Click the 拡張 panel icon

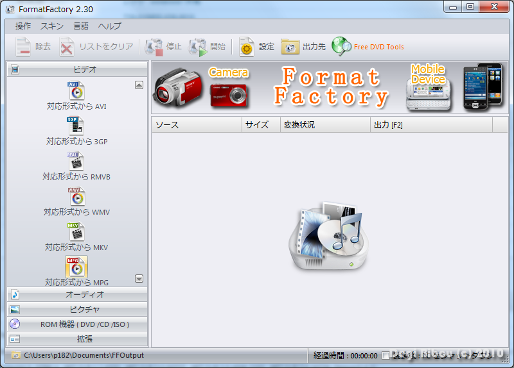15,339
